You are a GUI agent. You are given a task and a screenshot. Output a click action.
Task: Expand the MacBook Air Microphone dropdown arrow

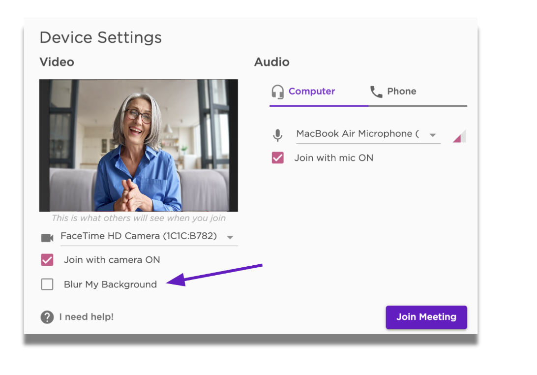(433, 134)
